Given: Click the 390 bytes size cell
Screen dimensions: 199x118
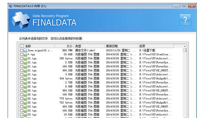Looking at the screenshot, I should click(66, 58).
